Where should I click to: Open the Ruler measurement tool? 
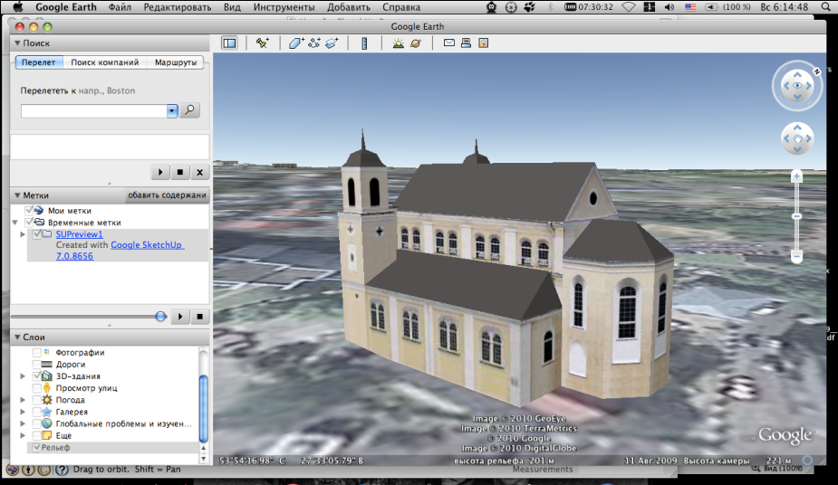point(364,43)
